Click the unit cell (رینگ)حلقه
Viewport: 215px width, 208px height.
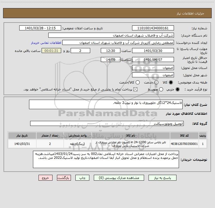(77, 144)
